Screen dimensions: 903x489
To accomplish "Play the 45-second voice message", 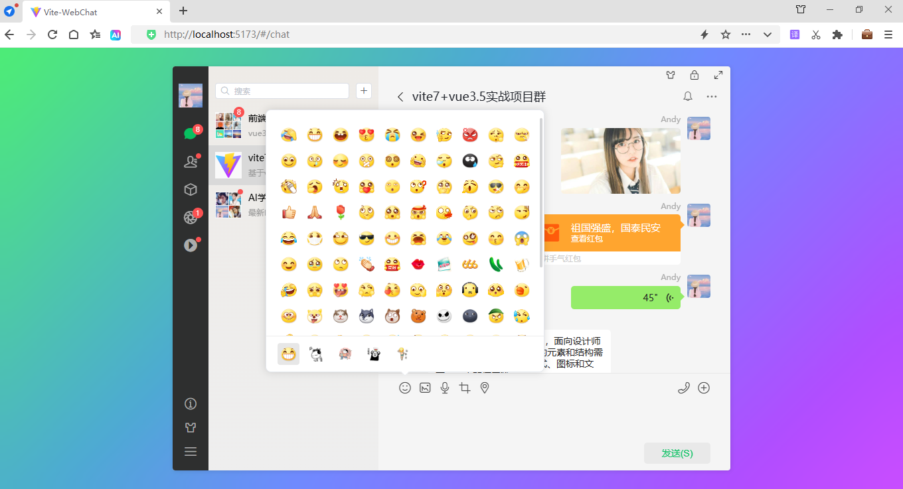I will pyautogui.click(x=625, y=297).
